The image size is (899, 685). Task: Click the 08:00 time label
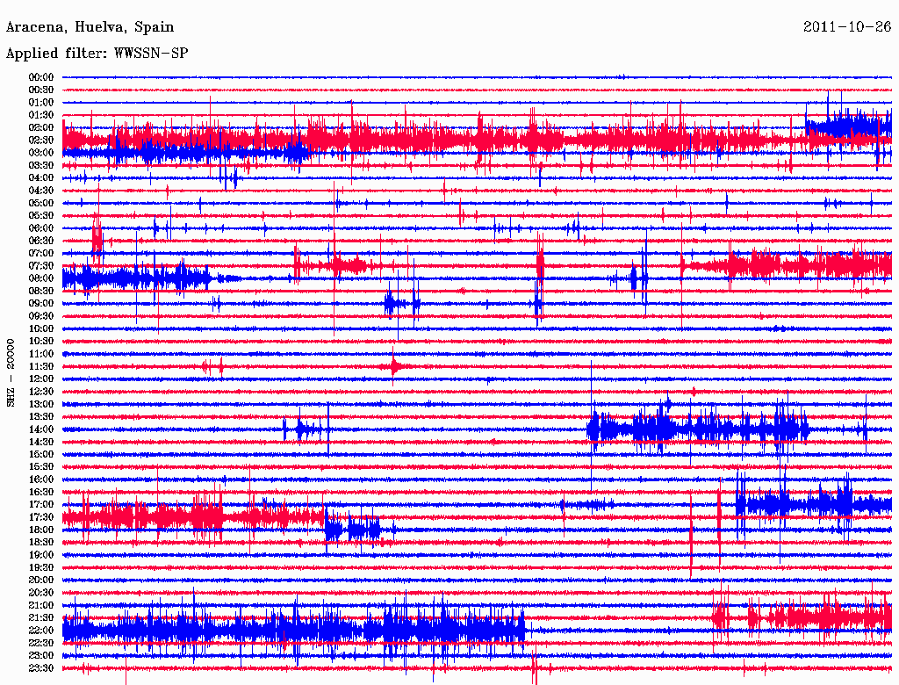(x=40, y=278)
